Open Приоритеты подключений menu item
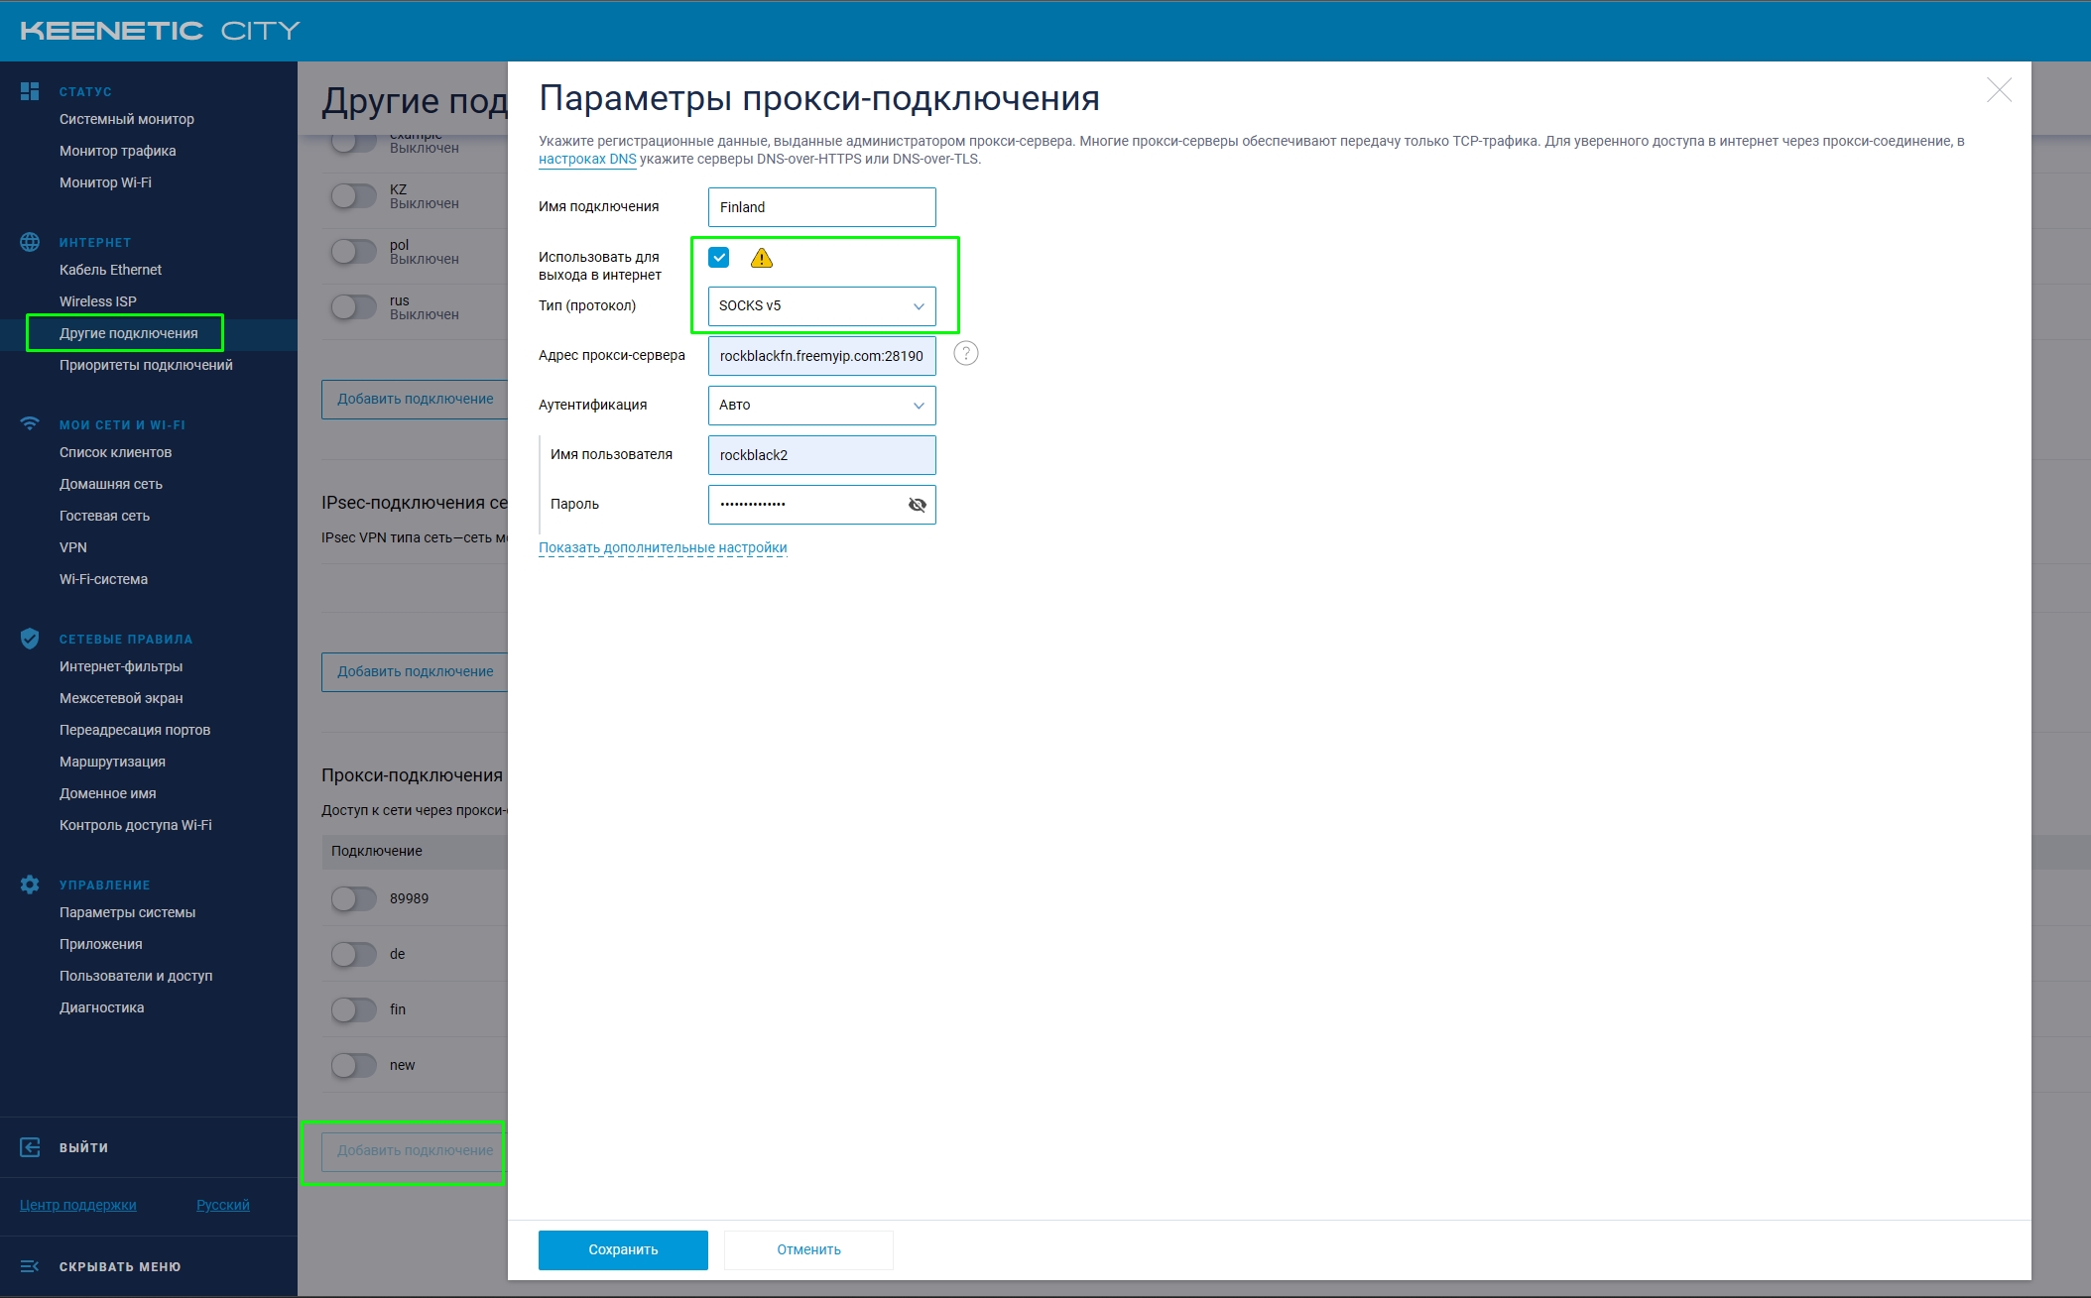The width and height of the screenshot is (2091, 1298). [x=146, y=365]
